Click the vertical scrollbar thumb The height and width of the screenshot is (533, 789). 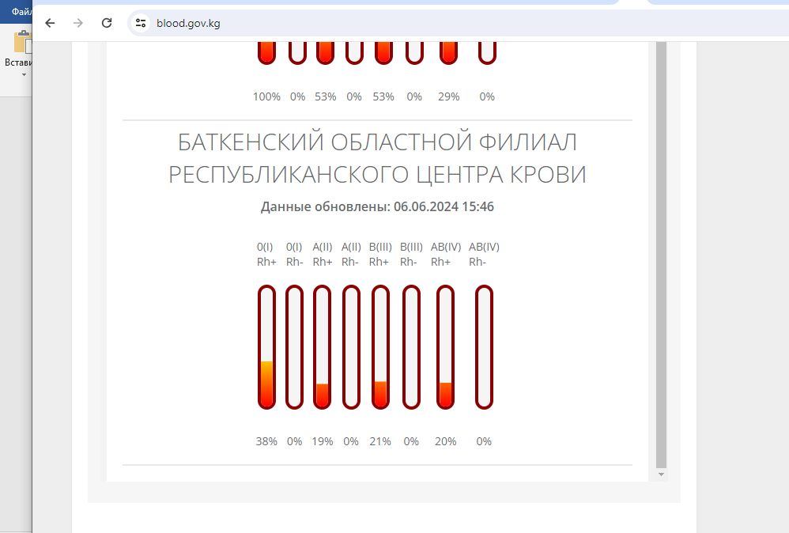[662, 253]
